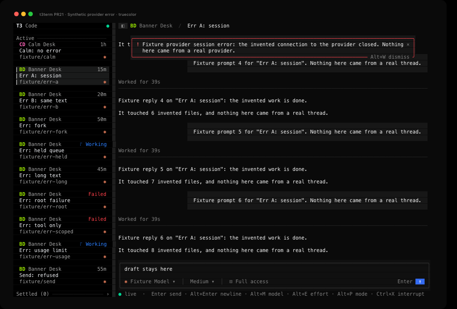Click the Alt+E effort hint in the status bar
The height and width of the screenshot is (309, 457).
tap(310, 294)
